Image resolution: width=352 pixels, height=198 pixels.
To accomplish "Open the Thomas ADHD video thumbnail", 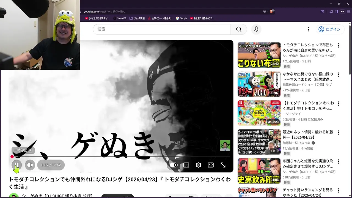I will (x=259, y=84).
